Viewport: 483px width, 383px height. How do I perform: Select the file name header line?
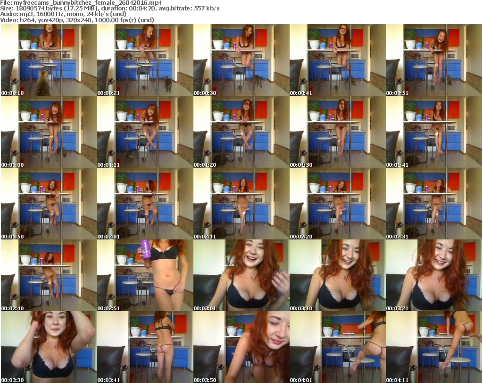click(x=81, y=3)
